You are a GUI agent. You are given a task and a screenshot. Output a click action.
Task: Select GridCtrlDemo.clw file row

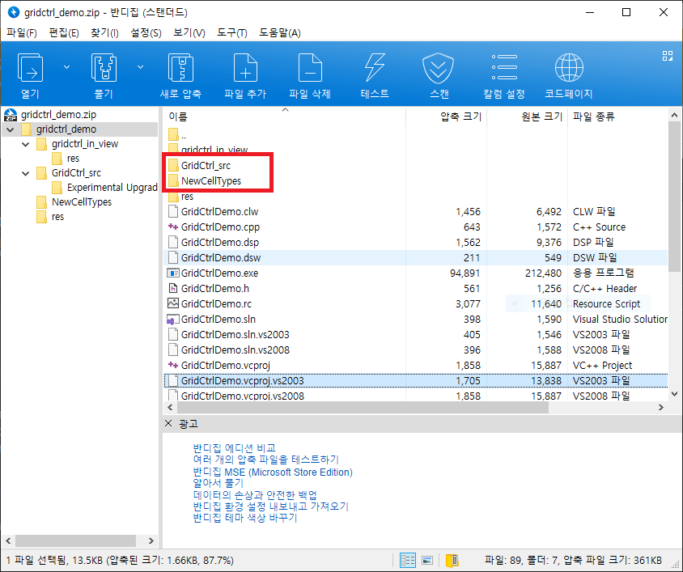416,212
